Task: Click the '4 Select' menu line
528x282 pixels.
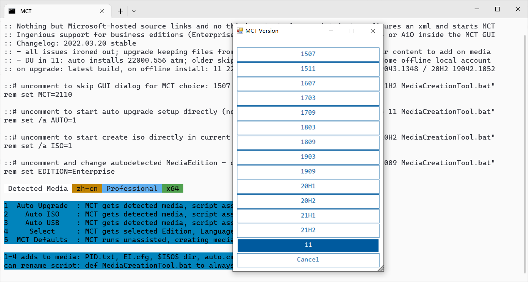Action: (118, 231)
